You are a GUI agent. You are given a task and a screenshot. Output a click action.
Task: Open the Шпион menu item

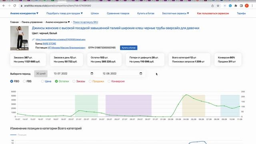(95, 13)
